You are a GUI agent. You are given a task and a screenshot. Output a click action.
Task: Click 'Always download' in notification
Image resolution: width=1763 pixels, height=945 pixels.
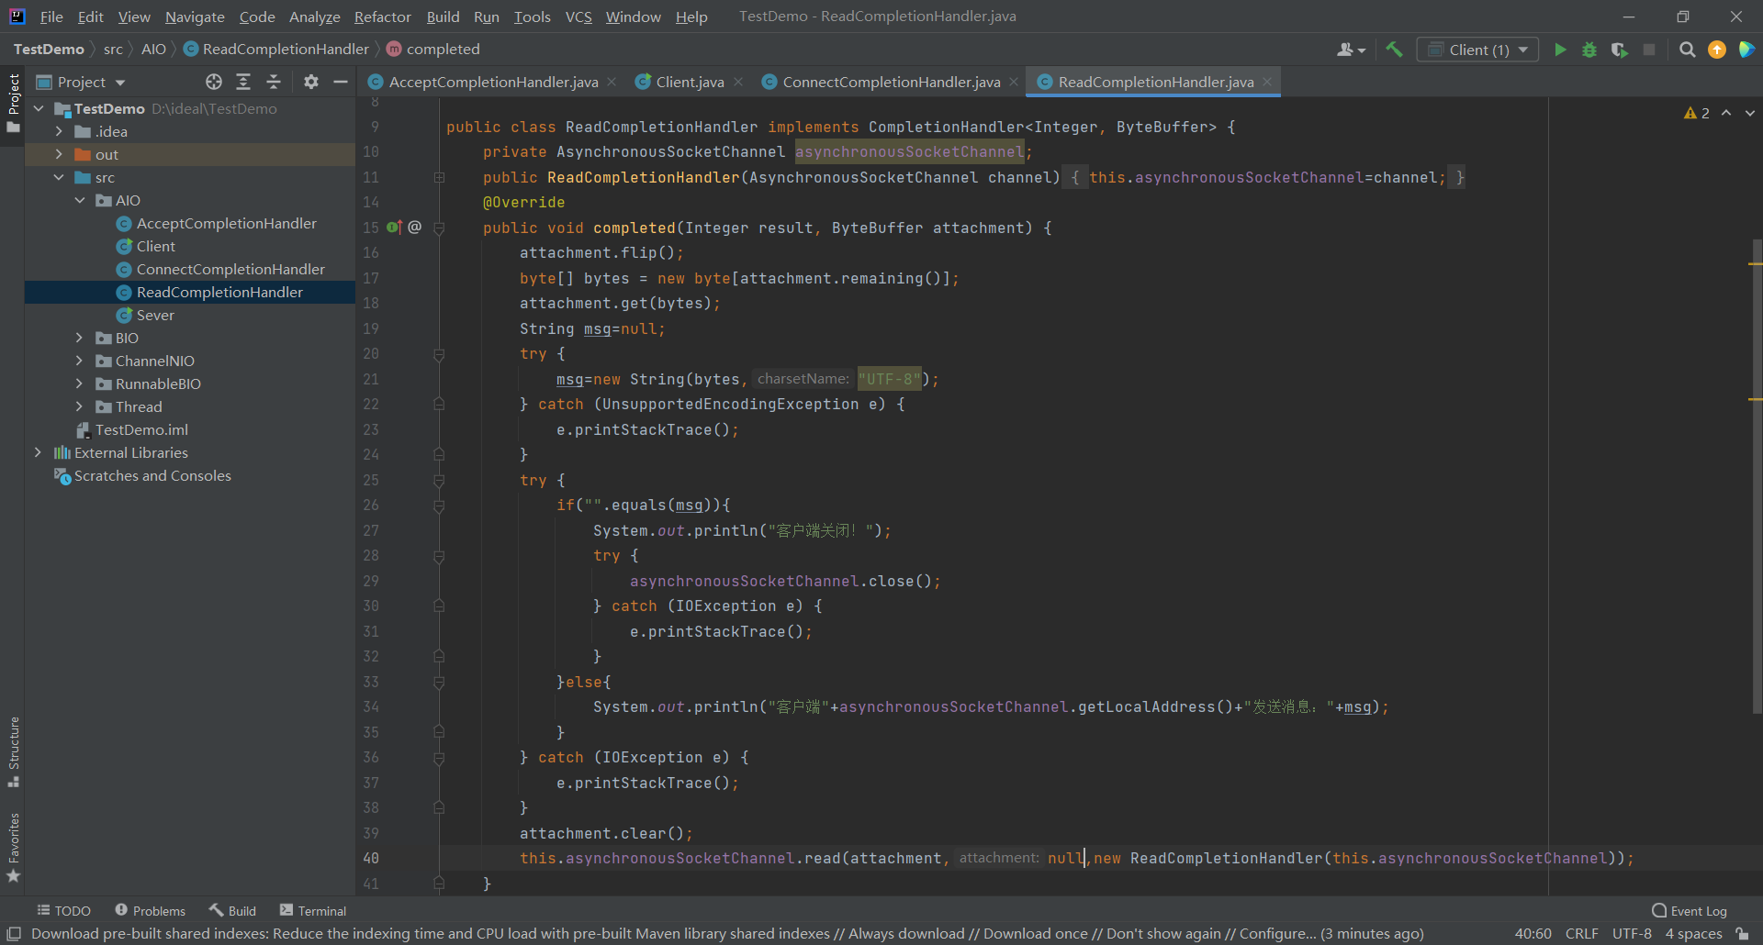tap(906, 934)
